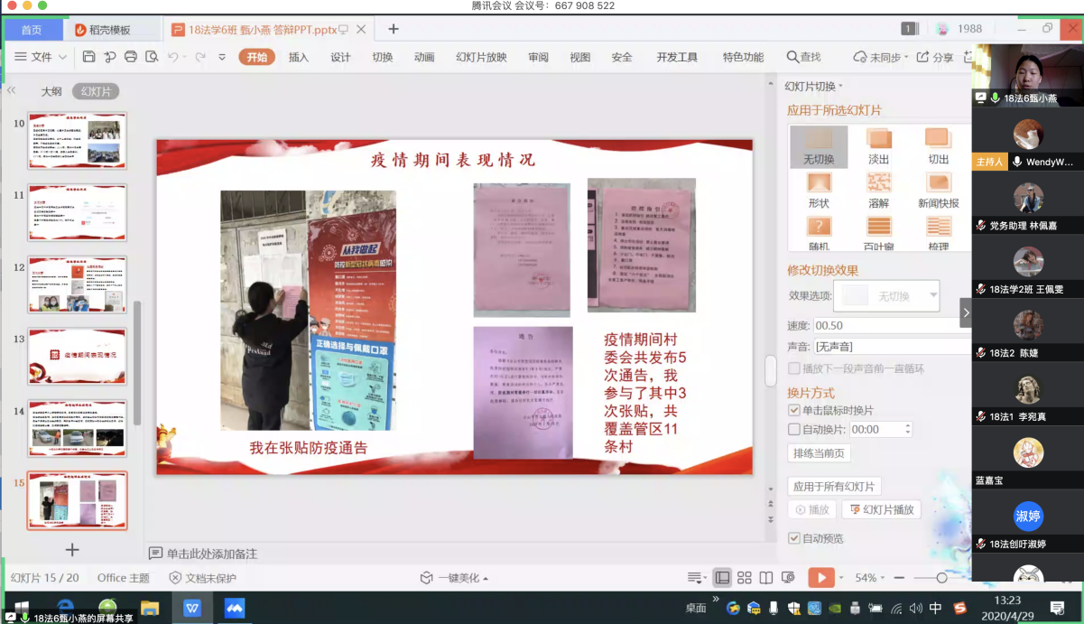
Task: Open the 文件 menu dropdown
Action: 42,57
